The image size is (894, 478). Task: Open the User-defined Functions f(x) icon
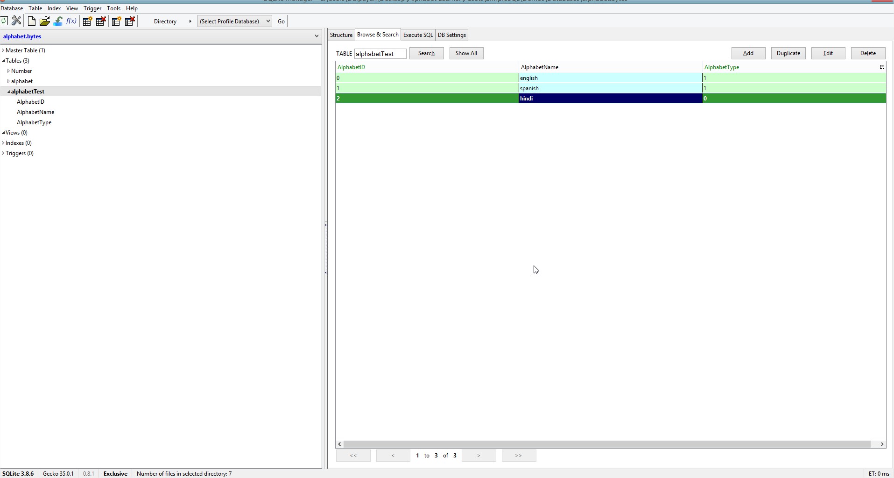(x=71, y=21)
